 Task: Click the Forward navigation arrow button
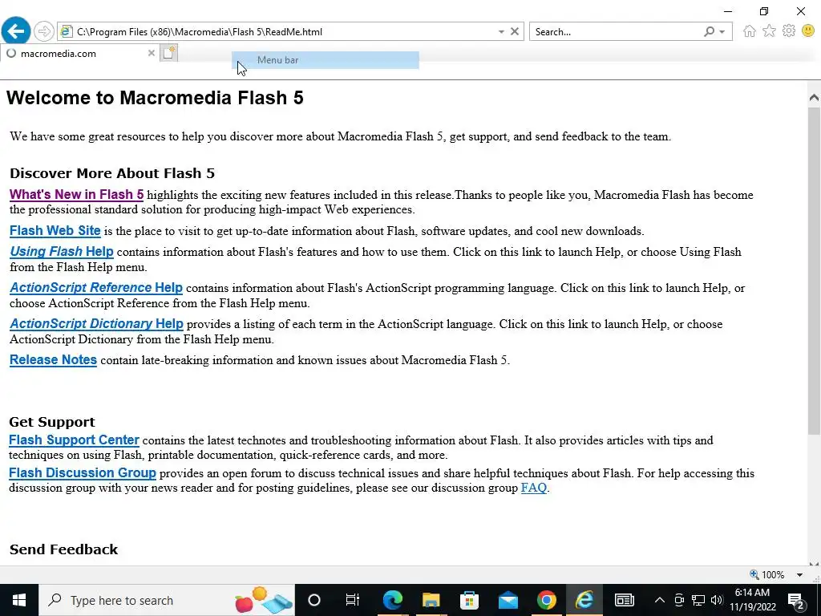pyautogui.click(x=44, y=31)
